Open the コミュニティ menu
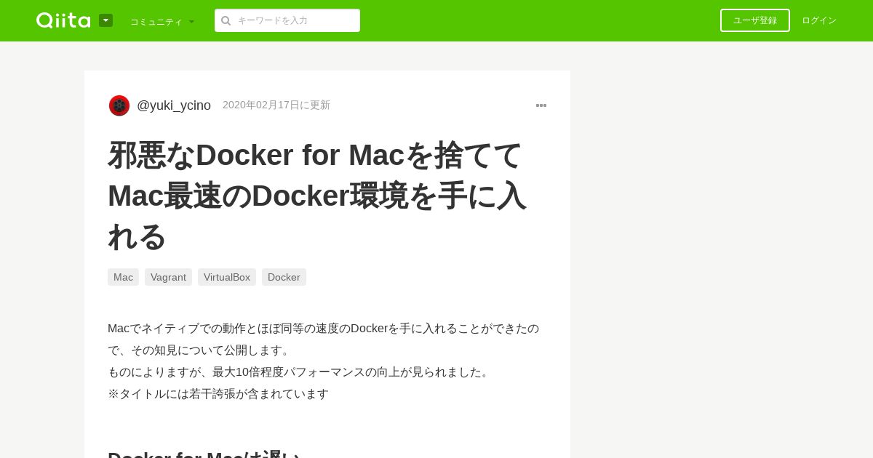873x458 pixels. [162, 21]
